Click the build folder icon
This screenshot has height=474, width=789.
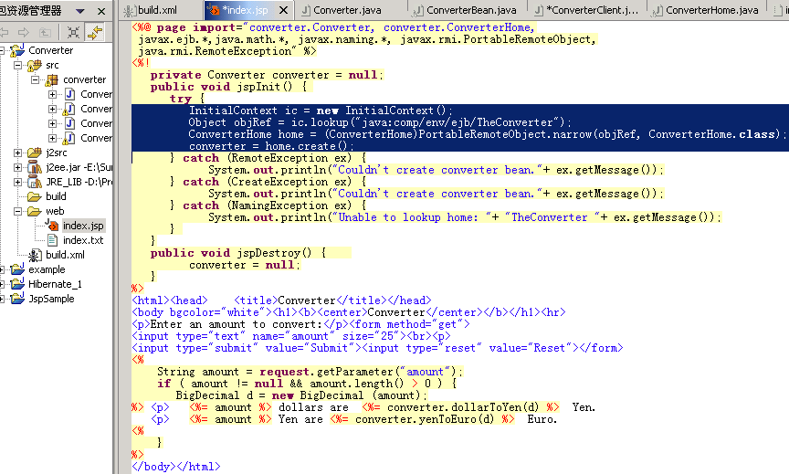click(34, 196)
